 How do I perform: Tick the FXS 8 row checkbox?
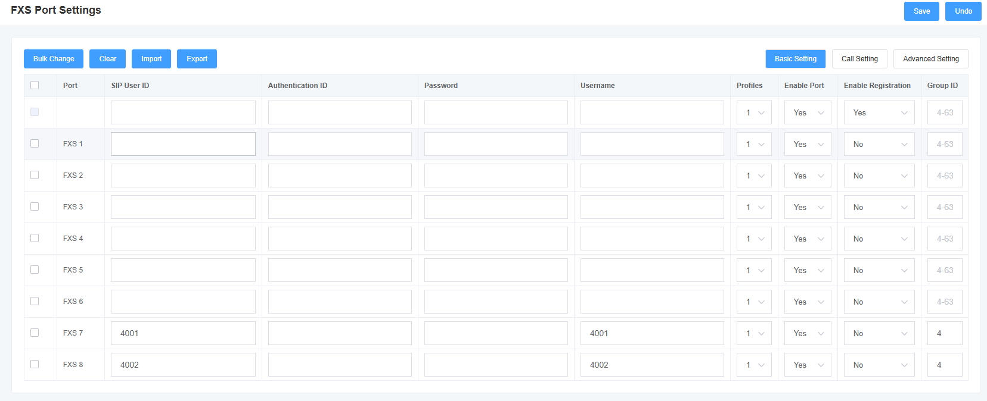tap(35, 364)
